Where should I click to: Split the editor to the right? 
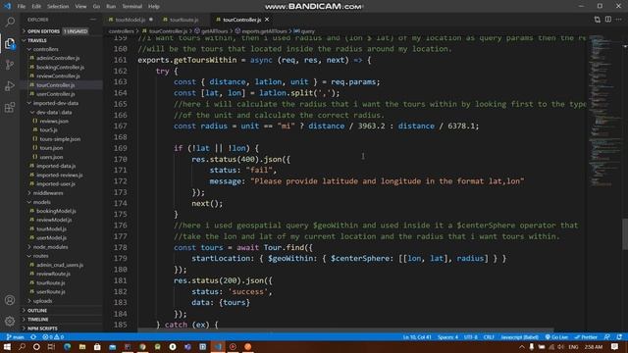tap(608, 20)
